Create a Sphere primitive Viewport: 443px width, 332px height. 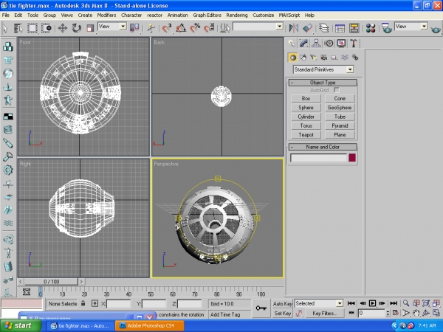pos(306,108)
